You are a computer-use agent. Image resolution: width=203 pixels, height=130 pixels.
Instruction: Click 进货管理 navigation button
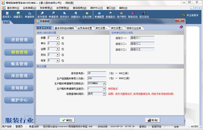click(19, 40)
